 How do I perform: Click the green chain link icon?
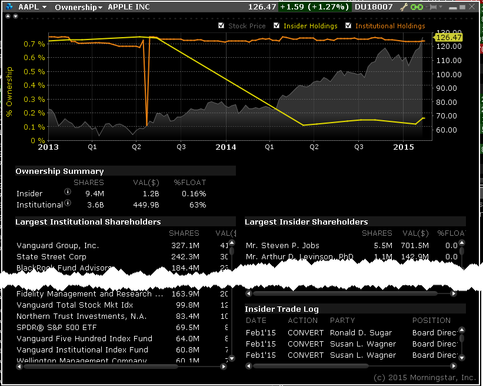tap(417, 7)
